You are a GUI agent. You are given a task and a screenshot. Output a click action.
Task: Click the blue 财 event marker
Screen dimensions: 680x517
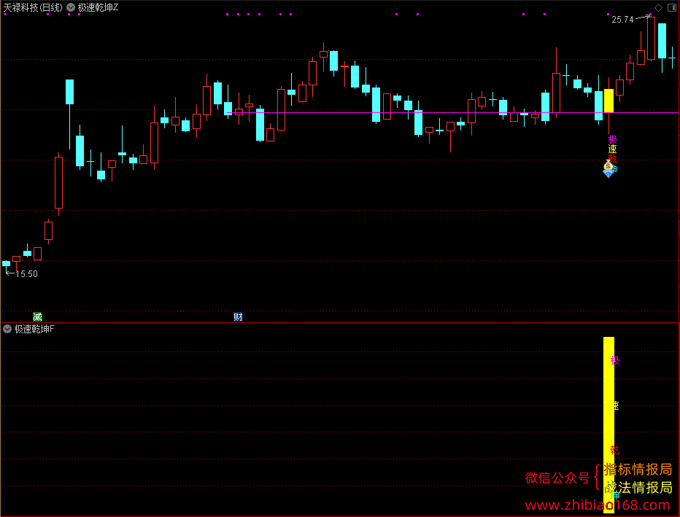(x=238, y=316)
